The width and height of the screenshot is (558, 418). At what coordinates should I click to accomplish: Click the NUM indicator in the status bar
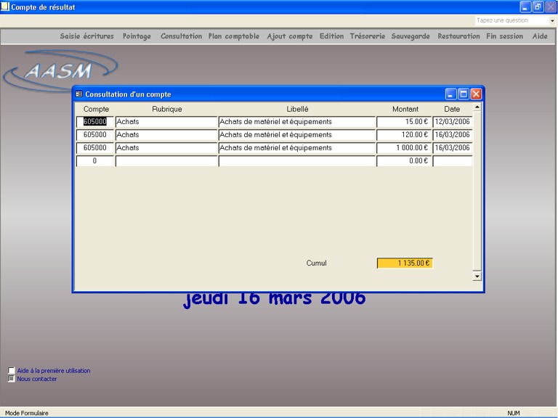click(514, 413)
